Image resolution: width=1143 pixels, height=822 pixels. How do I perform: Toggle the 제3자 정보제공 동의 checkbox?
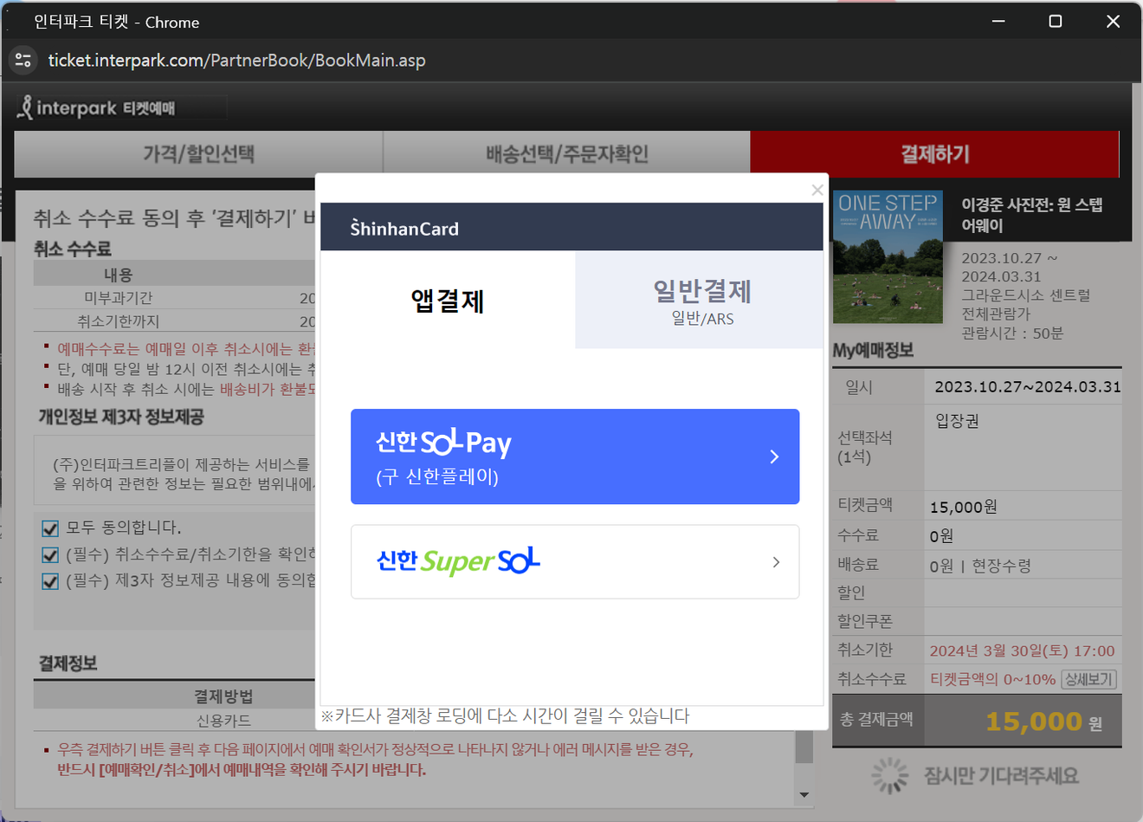pyautogui.click(x=50, y=581)
